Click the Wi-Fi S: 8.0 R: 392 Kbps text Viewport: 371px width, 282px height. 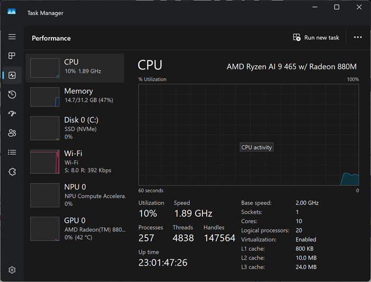pos(88,170)
